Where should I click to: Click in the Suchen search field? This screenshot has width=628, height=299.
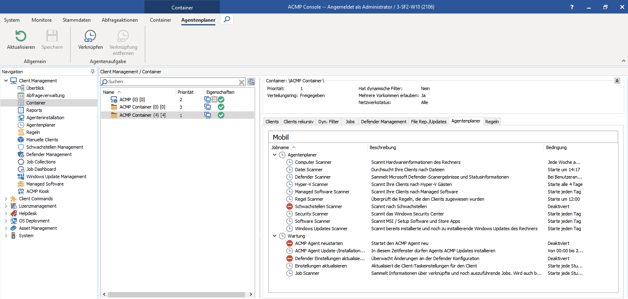172,82
